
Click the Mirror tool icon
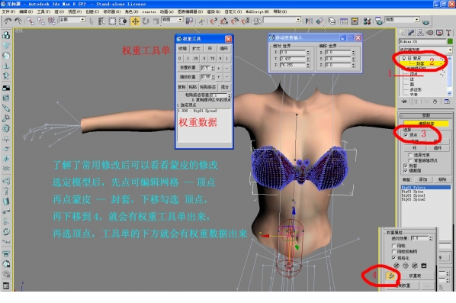309,21
